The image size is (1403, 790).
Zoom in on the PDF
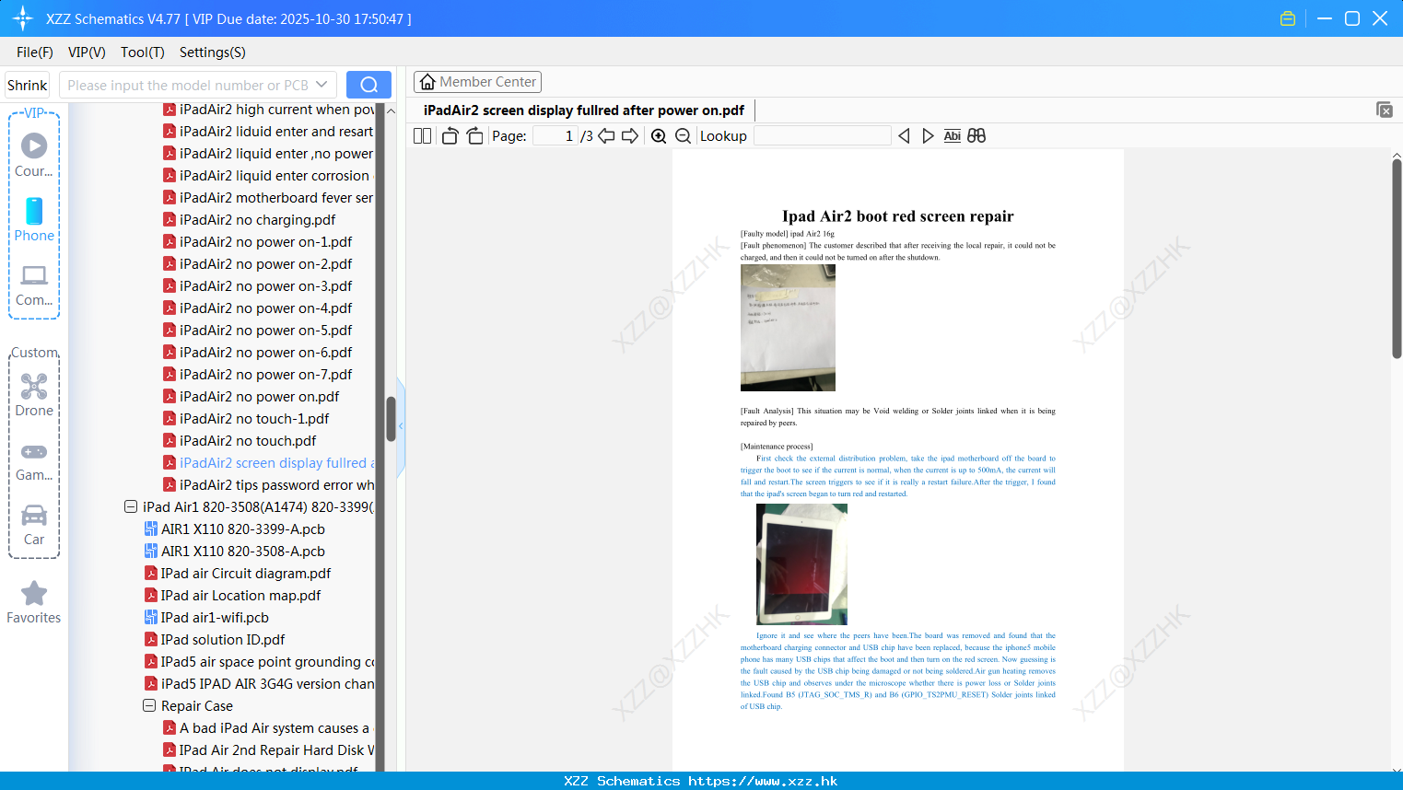pos(659,136)
